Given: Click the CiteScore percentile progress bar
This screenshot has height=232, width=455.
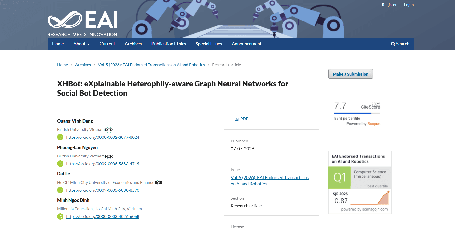Looking at the screenshot, I should 357,113.
